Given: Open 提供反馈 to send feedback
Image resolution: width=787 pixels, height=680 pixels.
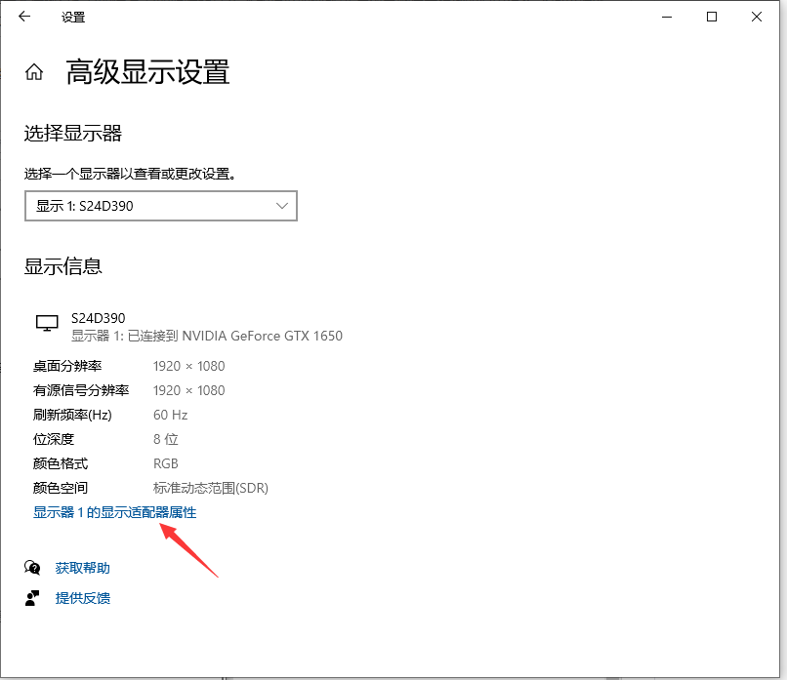Looking at the screenshot, I should pos(83,598).
